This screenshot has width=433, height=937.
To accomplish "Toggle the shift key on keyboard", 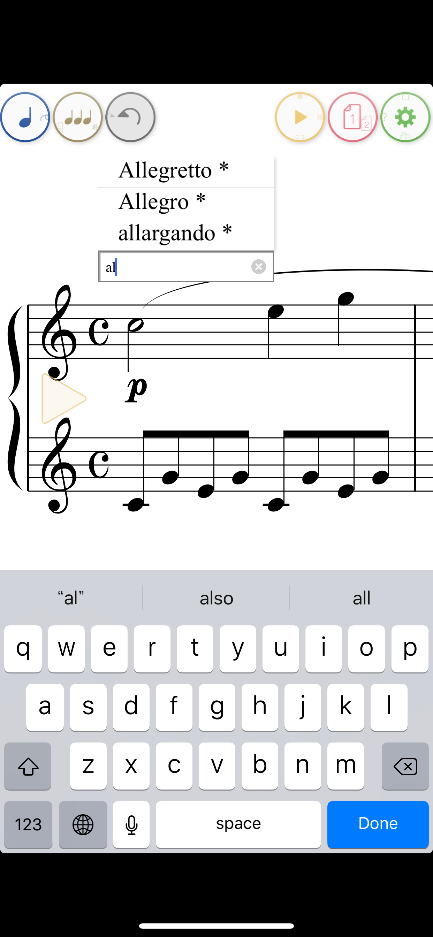I will coord(28,766).
